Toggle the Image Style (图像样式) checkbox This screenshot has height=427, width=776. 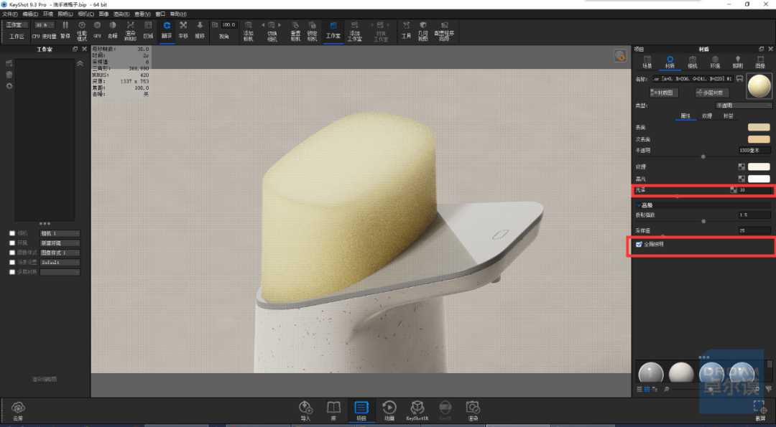12,253
